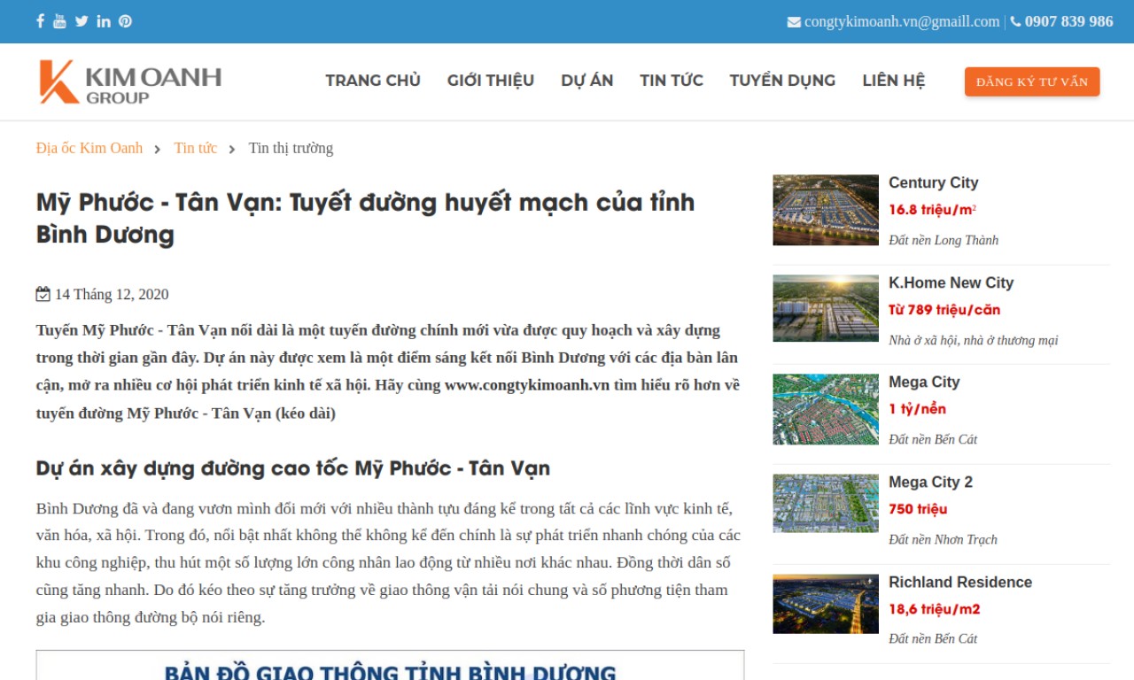This screenshot has height=680, width=1134.
Task: Click the Mega City project title
Action: [x=925, y=382]
